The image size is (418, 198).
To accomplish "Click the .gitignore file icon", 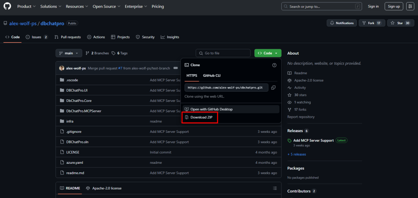I will coord(62,132).
